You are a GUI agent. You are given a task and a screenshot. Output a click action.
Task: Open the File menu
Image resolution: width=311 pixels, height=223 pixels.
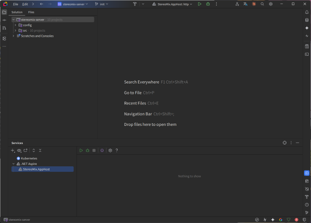click(x=15, y=4)
